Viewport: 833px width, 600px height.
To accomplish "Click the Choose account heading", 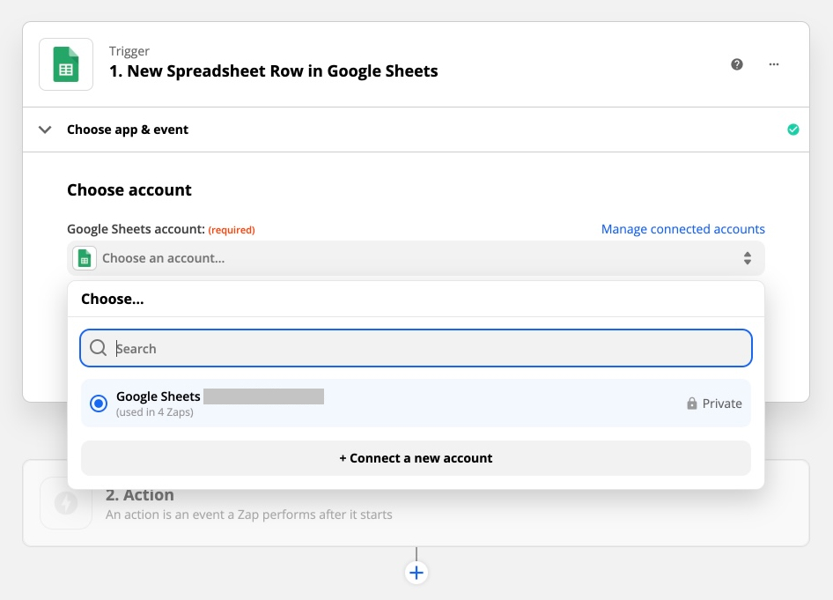I will coord(129,190).
